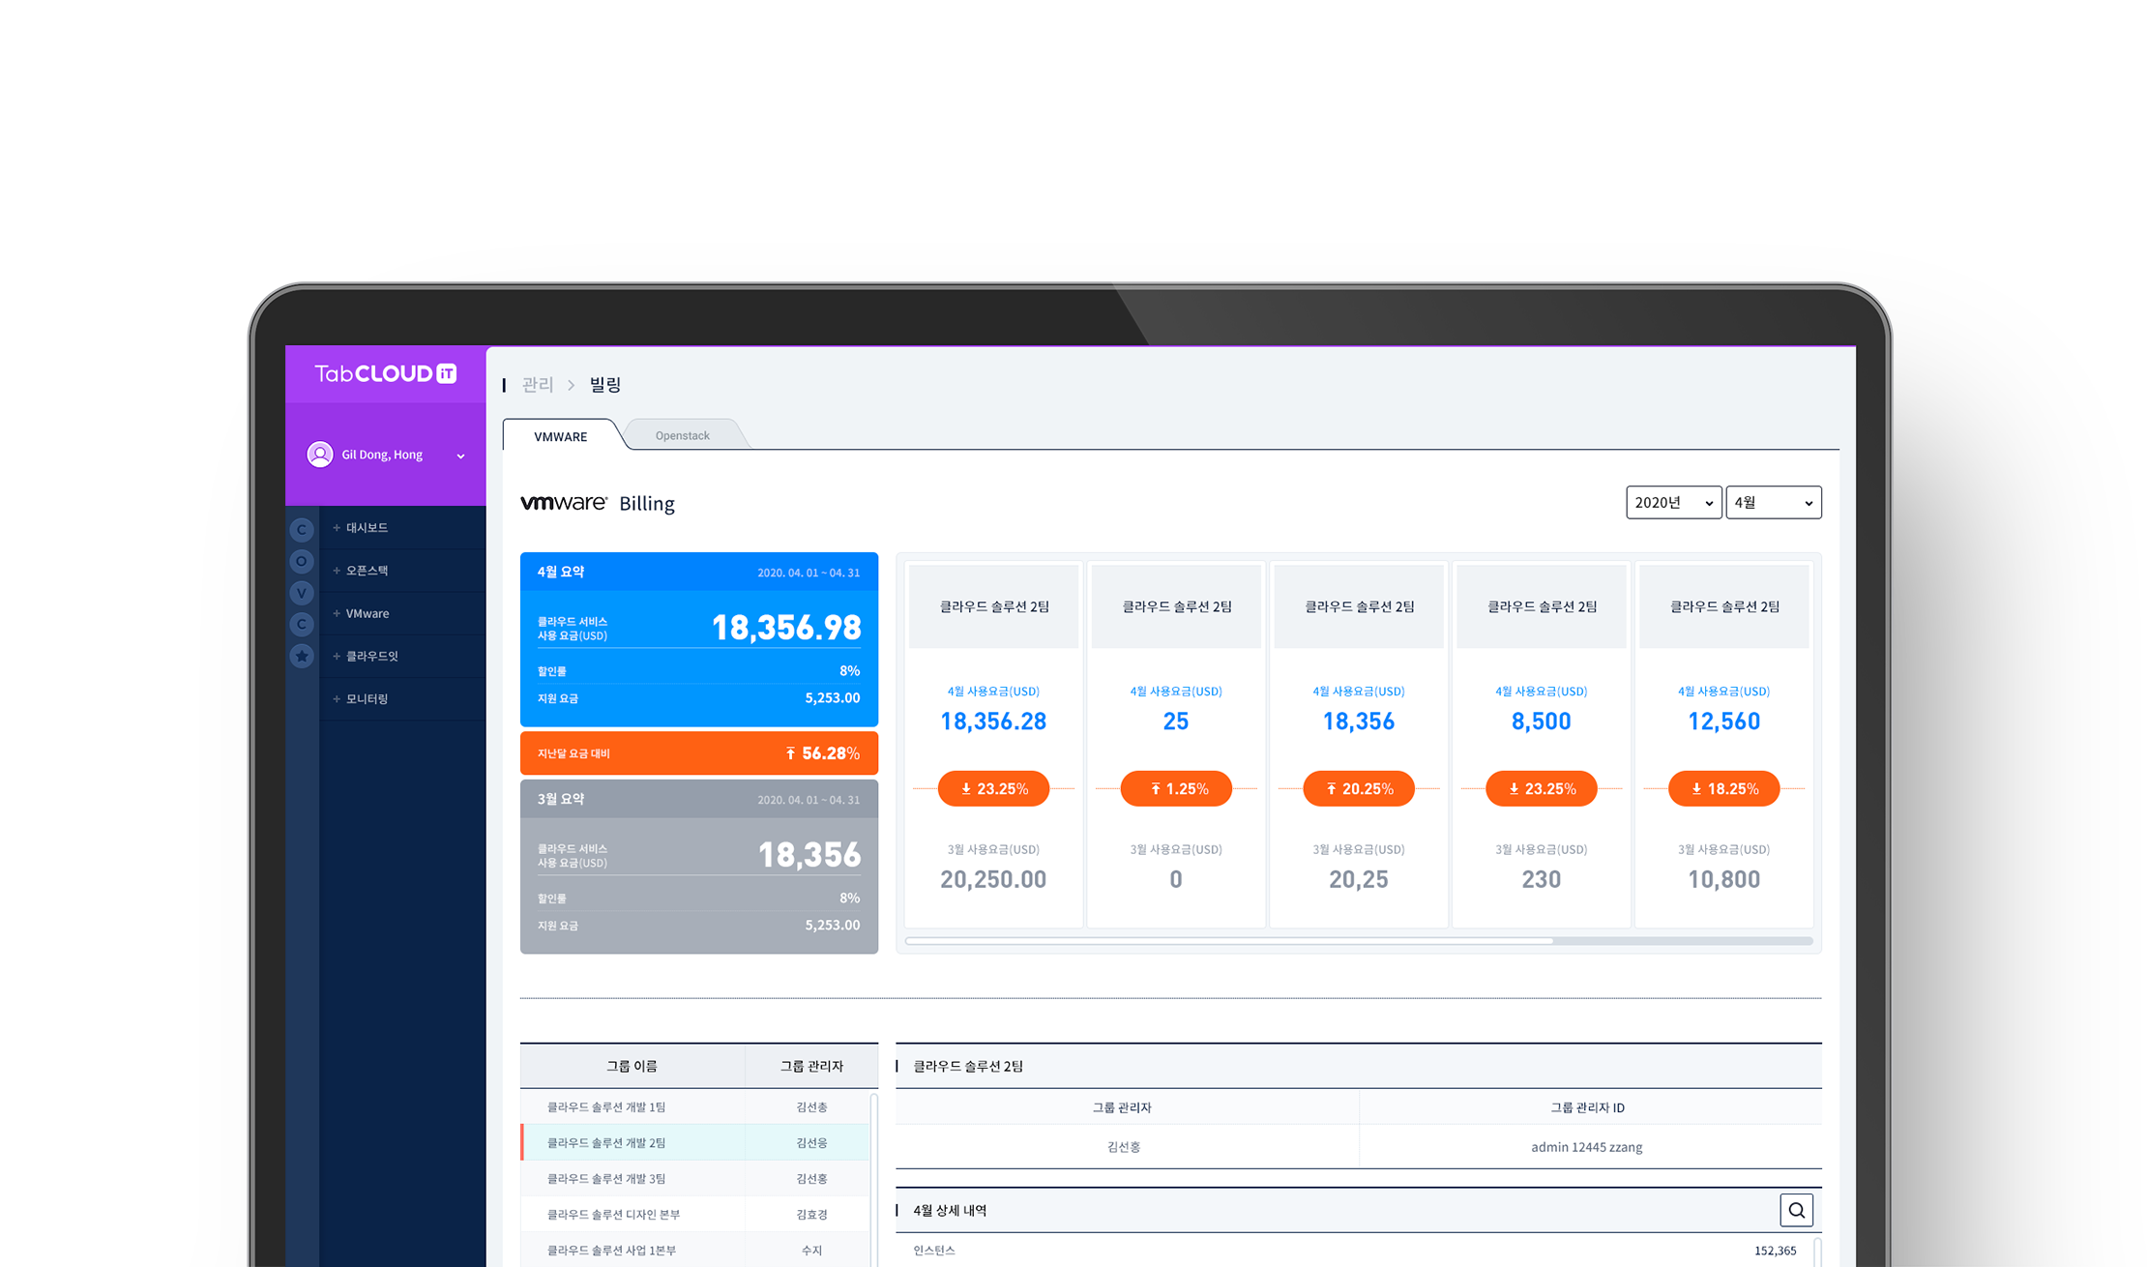
Task: Open the 4월 month dropdown
Action: click(1773, 503)
